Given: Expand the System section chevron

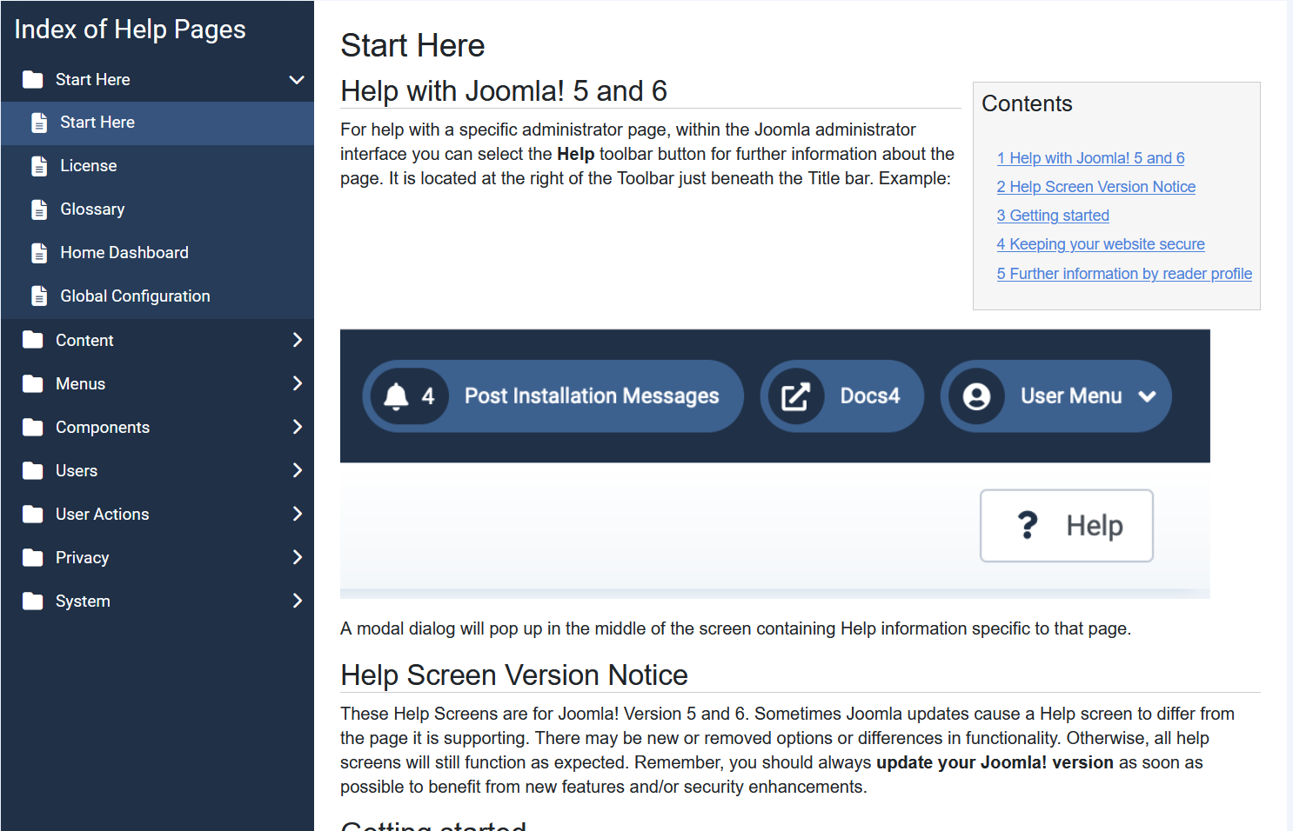Looking at the screenshot, I should [298, 601].
